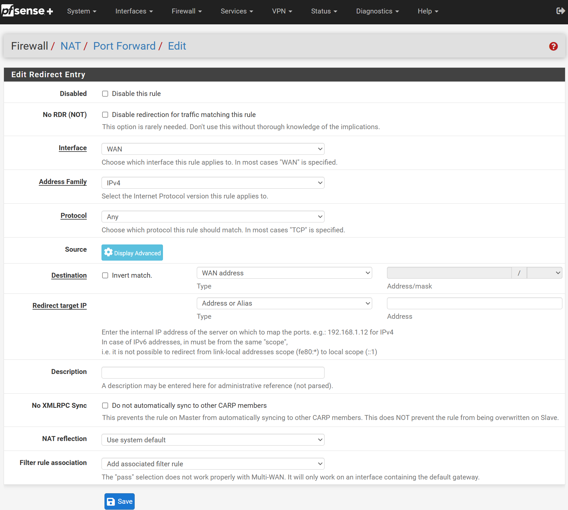Open the red help question mark icon

(x=553, y=46)
